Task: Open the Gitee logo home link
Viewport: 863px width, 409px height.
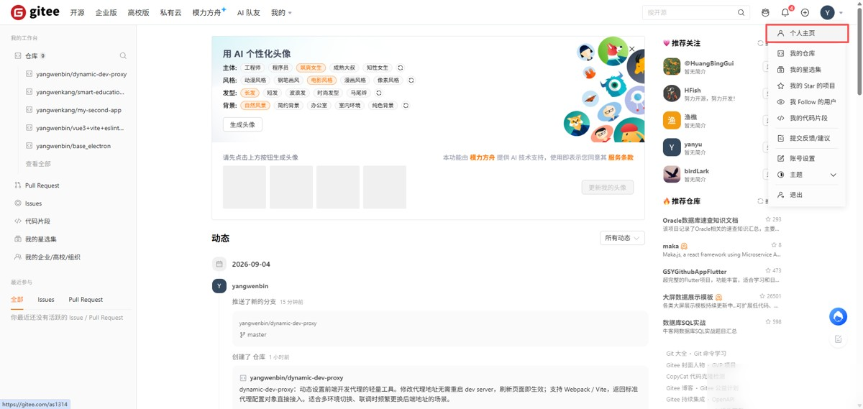Action: (36, 12)
